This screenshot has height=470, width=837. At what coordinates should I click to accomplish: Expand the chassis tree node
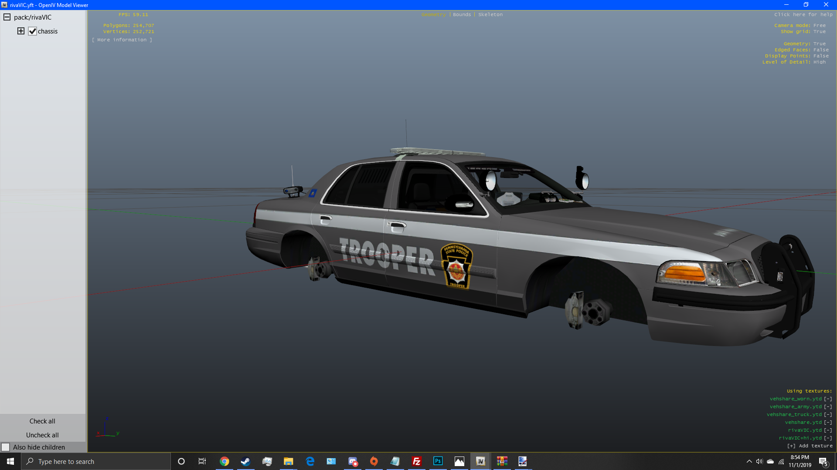[x=20, y=31]
